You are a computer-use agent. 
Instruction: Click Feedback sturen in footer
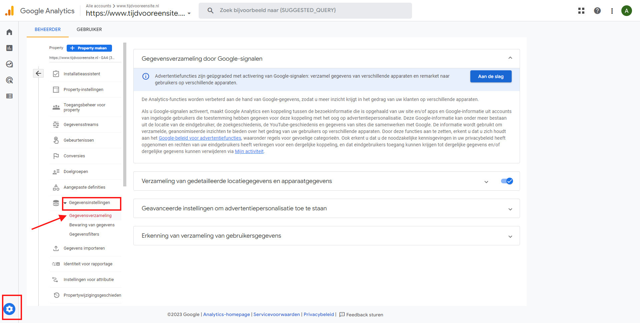coord(361,315)
